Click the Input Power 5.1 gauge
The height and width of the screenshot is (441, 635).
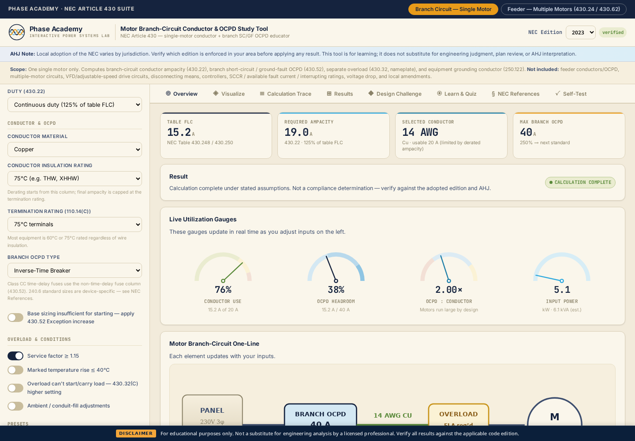pos(562,281)
